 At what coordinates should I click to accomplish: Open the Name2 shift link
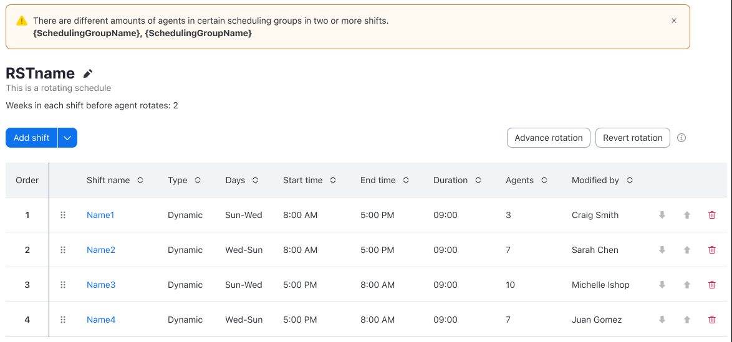[101, 250]
